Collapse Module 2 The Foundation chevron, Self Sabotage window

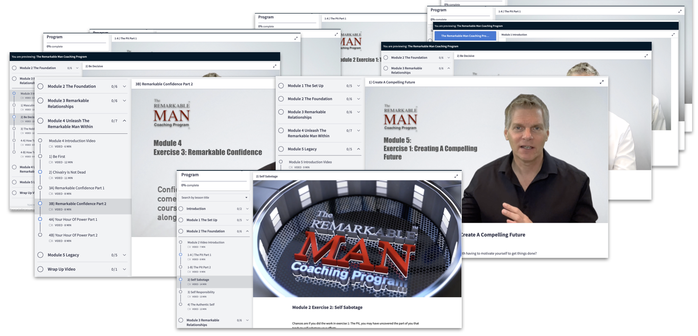pos(247,231)
